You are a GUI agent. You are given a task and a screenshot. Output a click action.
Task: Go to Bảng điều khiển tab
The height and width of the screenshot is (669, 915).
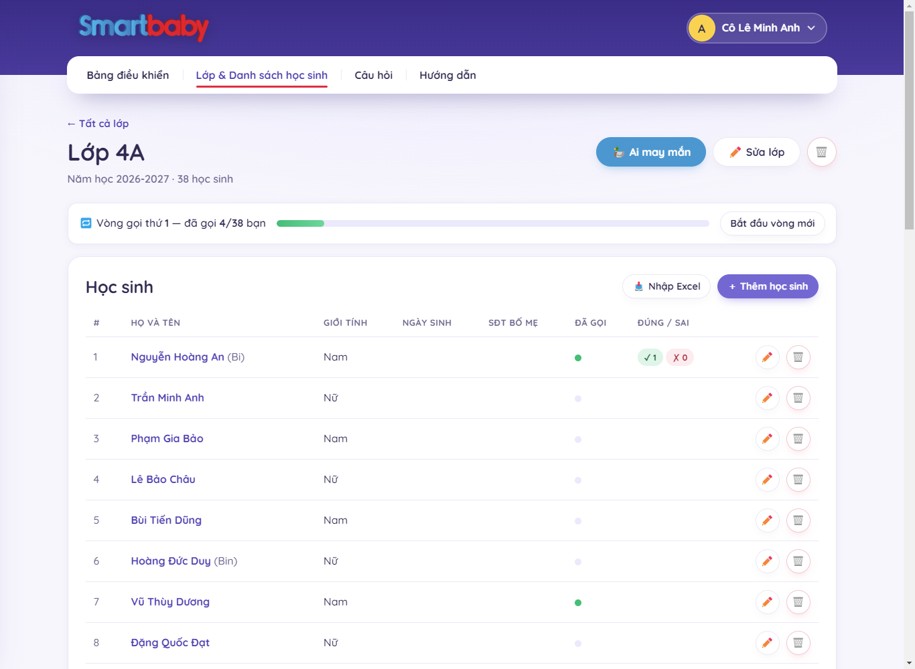point(128,75)
